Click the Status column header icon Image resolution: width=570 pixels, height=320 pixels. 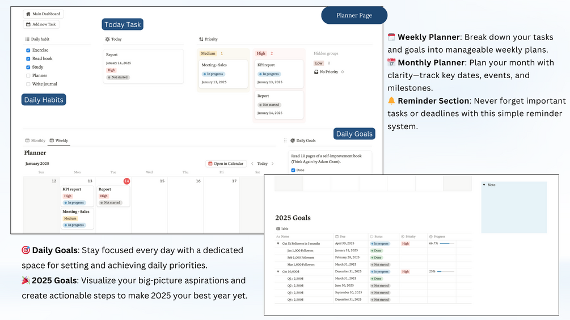coord(371,237)
